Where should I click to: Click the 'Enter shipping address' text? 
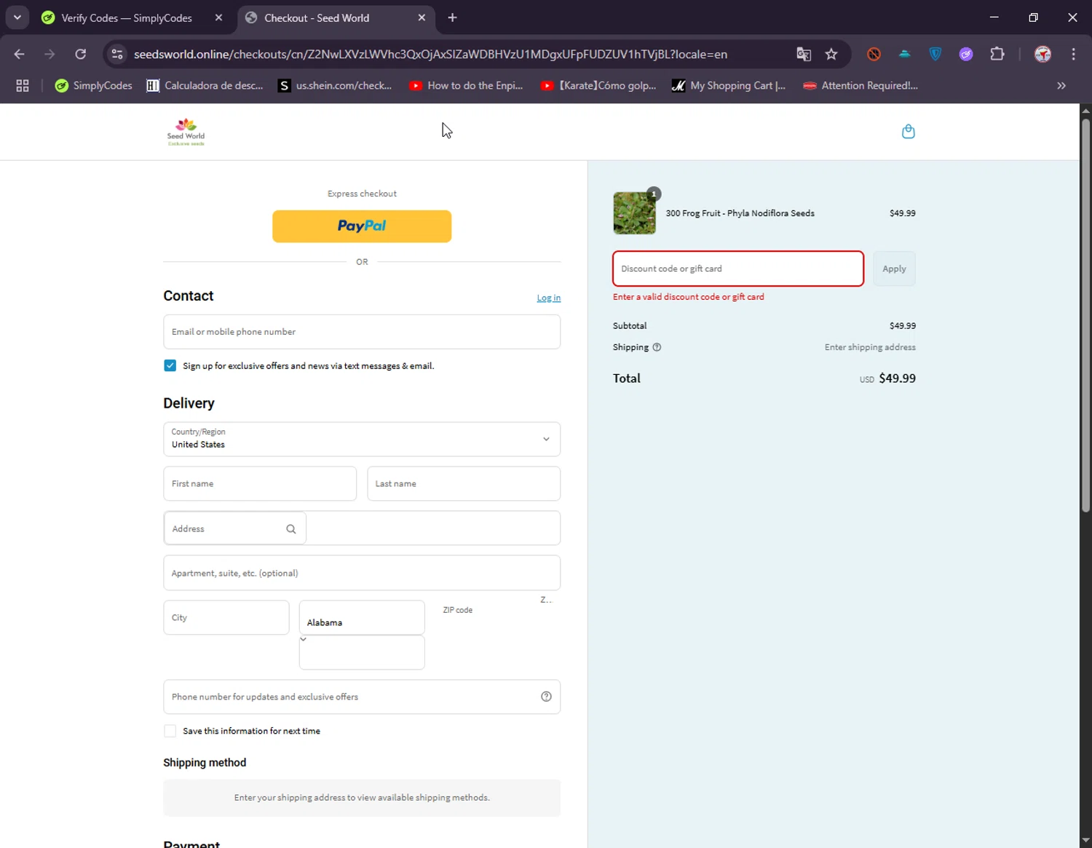point(870,347)
